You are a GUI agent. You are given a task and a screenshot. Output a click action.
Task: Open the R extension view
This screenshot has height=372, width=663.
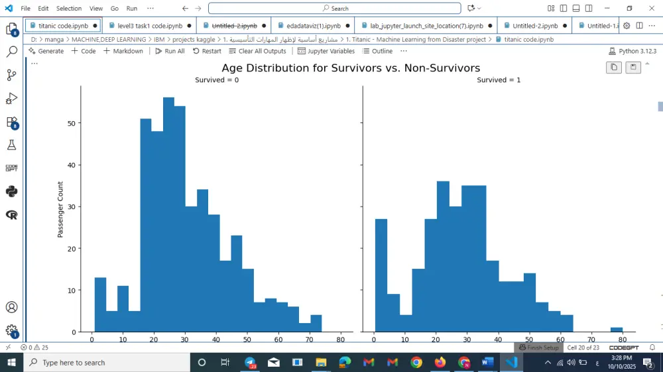click(x=11, y=214)
